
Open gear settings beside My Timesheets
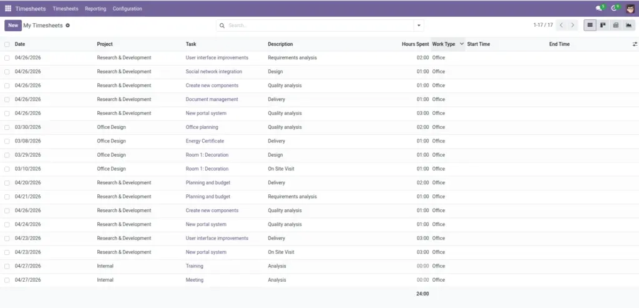point(67,25)
